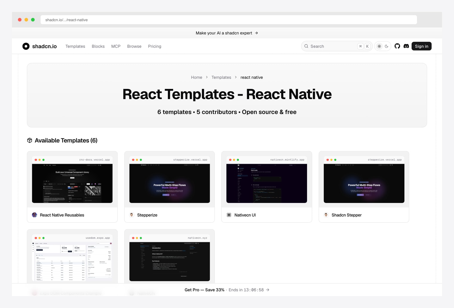Open Stepperize title link

(147, 215)
